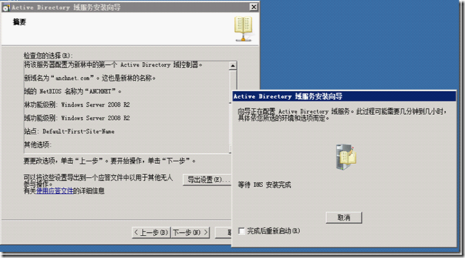Cancel the AD DS configuration progress
Viewport: 465px width, 258px height.
[x=344, y=217]
